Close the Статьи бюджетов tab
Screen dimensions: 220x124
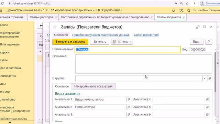184,18
